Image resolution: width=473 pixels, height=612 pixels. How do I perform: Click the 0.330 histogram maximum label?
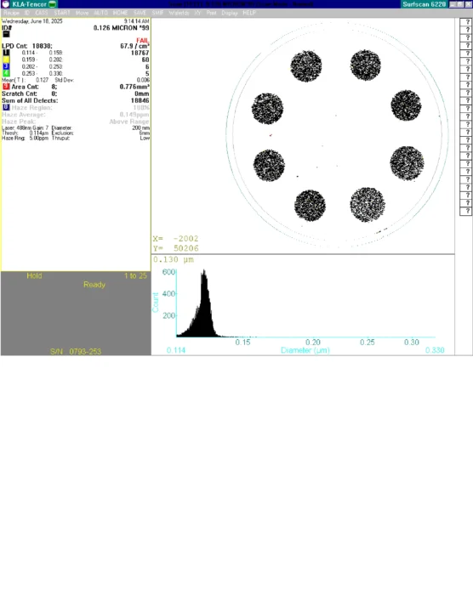point(435,350)
